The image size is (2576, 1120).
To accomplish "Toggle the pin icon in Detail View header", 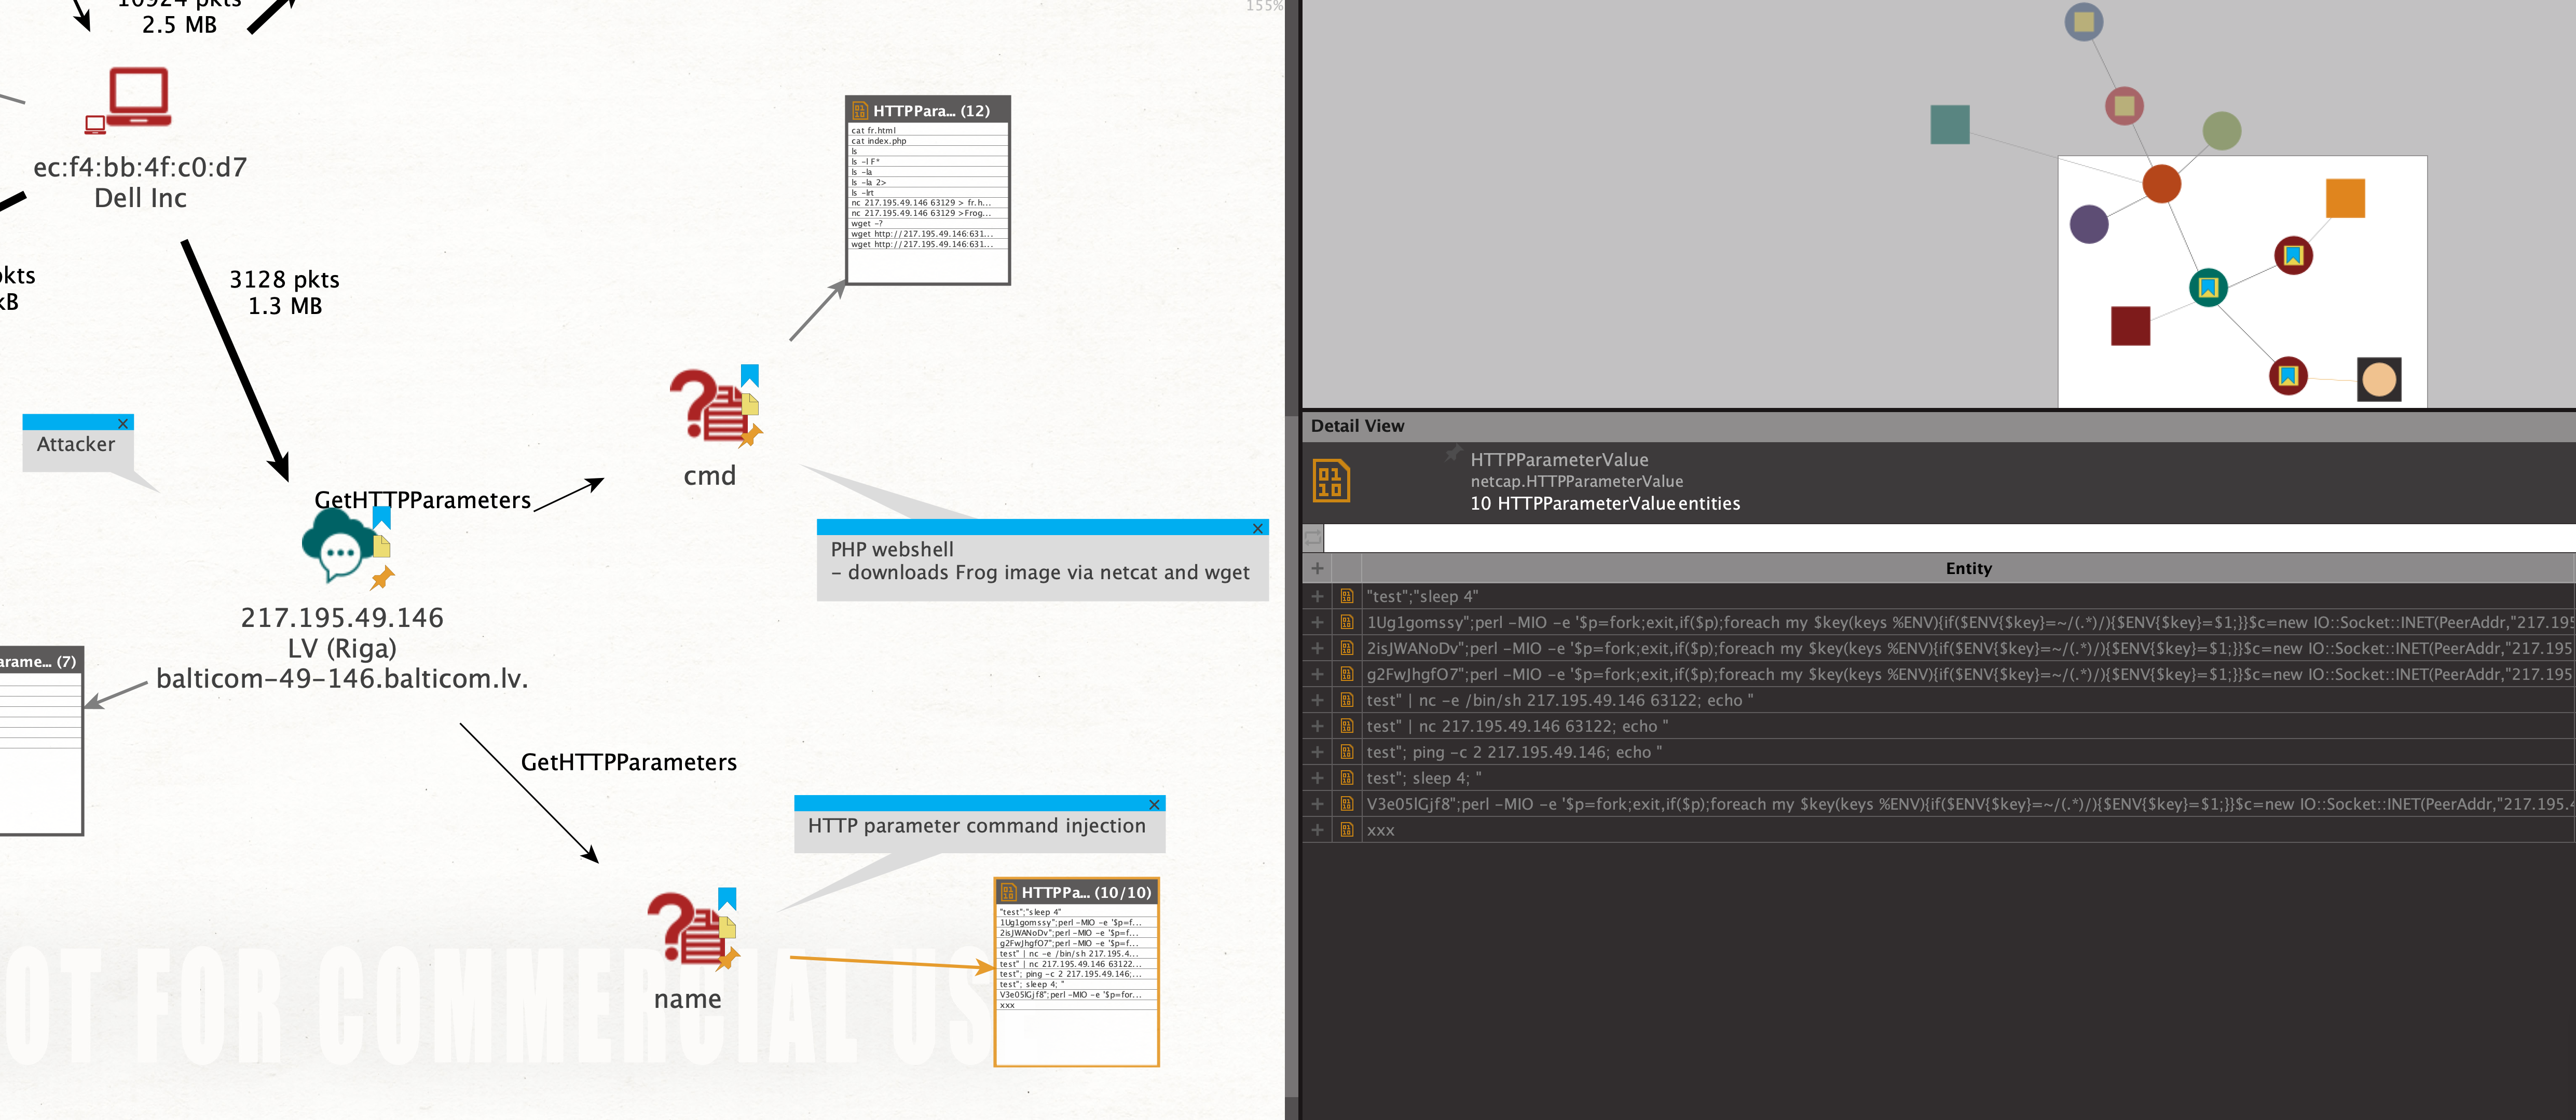I will coord(1452,454).
